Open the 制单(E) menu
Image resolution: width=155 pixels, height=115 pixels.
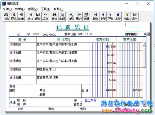[20, 9]
